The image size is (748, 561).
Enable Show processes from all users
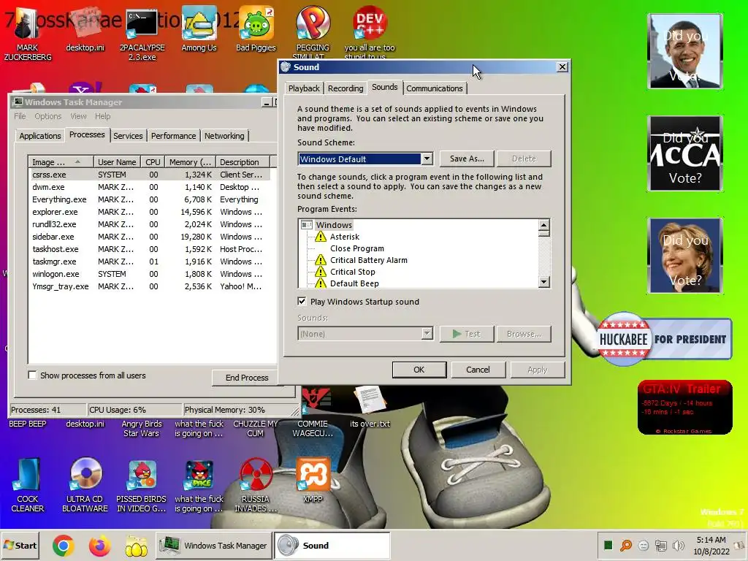(32, 375)
